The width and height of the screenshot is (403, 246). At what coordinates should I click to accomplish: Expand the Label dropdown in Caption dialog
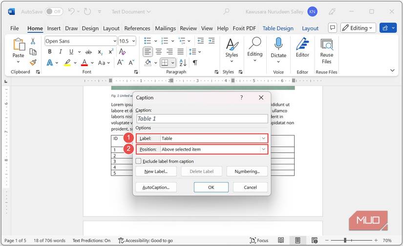263,138
